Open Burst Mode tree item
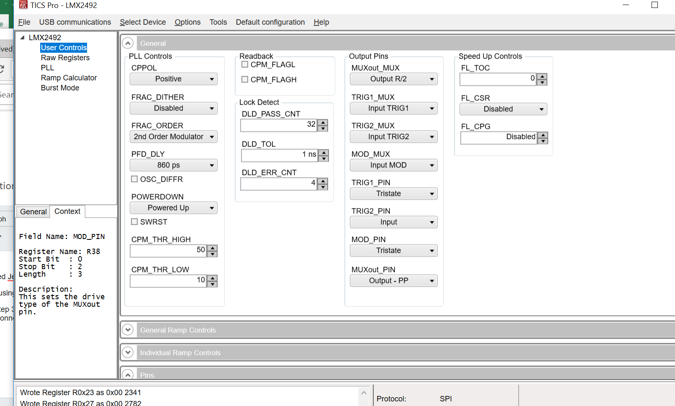The height and width of the screenshot is (406, 675). pyautogui.click(x=60, y=88)
